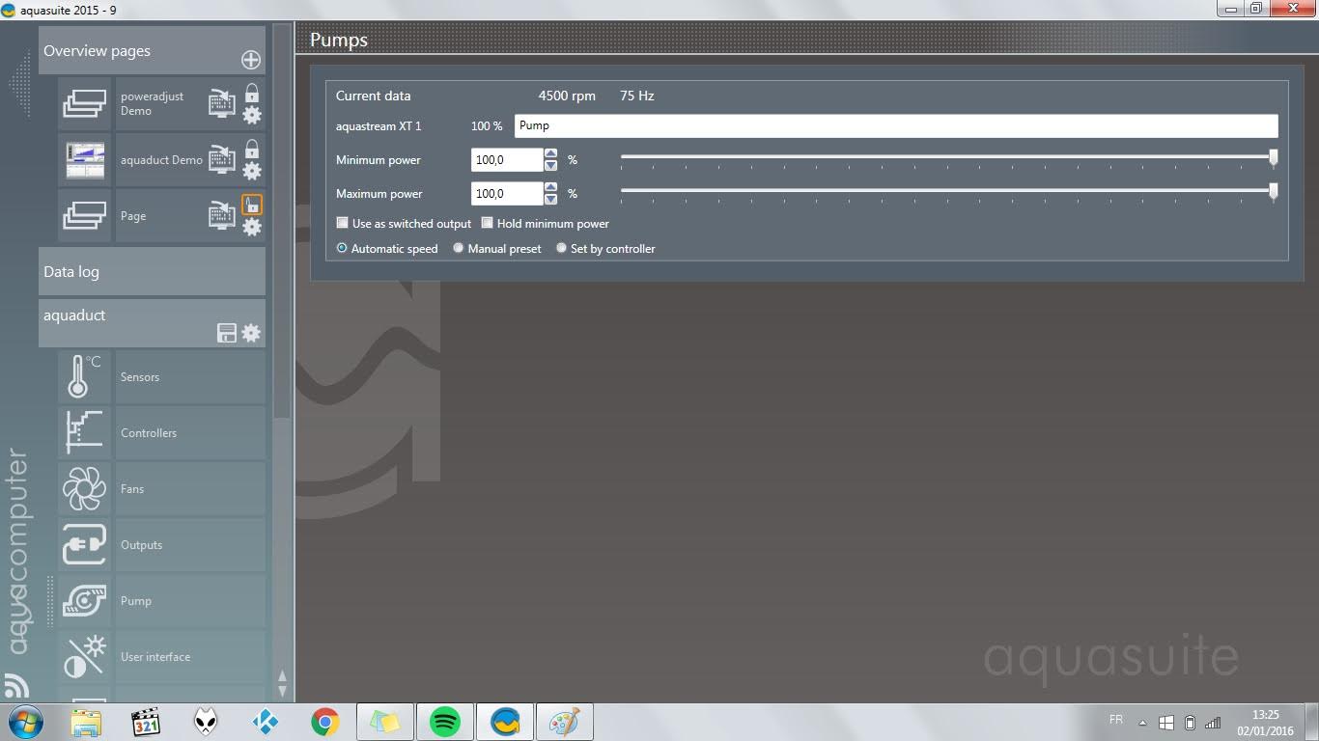This screenshot has width=1319, height=741.
Task: Check the 'Hold minimum power' box
Action: 488,223
